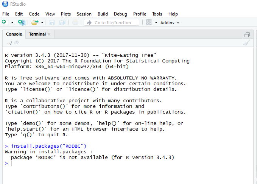This screenshot has width=257, height=184.
Task: Create a new R project
Action: pyautogui.click(x=22, y=22)
